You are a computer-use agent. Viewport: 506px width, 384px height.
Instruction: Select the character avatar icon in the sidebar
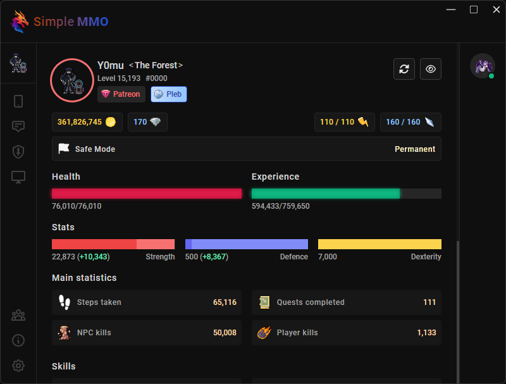tap(18, 63)
